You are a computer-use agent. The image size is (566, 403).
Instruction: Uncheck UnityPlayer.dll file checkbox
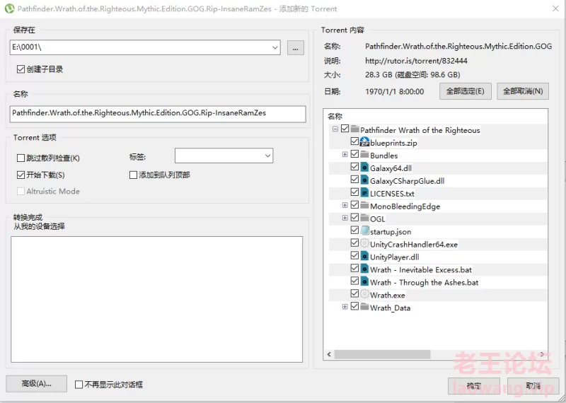coord(354,256)
